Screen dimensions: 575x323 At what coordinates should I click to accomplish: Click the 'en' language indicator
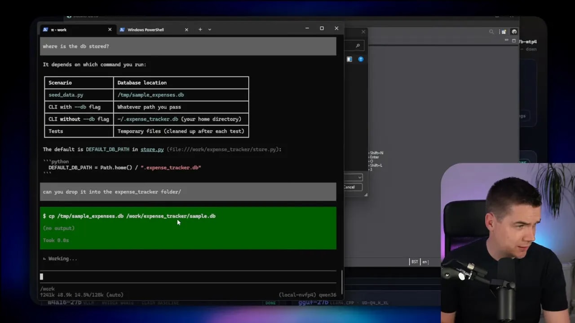(x=425, y=262)
